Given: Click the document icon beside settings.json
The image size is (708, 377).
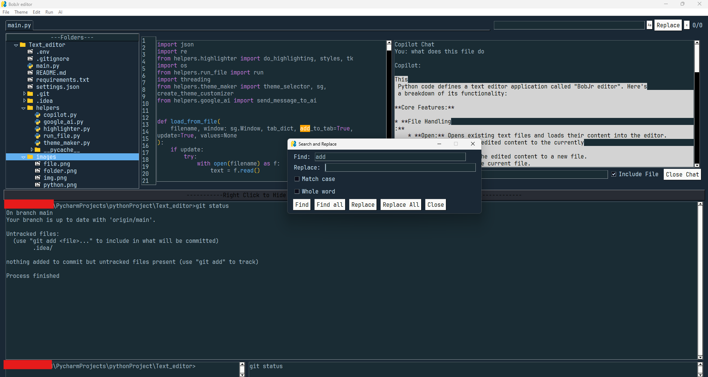Looking at the screenshot, I should 31,87.
